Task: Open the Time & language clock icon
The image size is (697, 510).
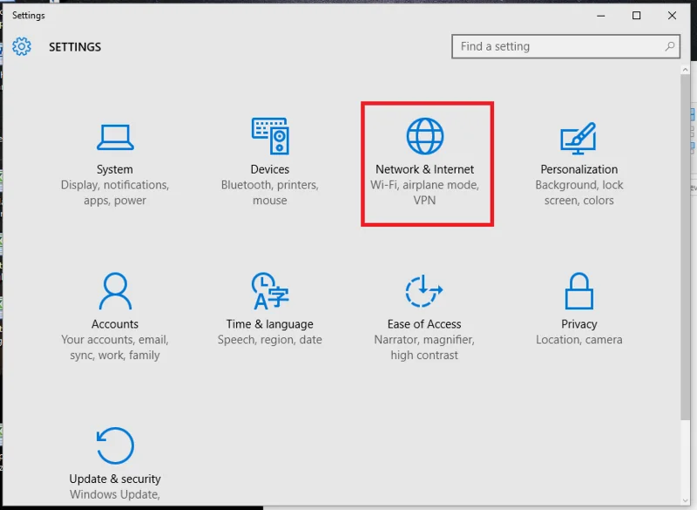Action: [270, 291]
